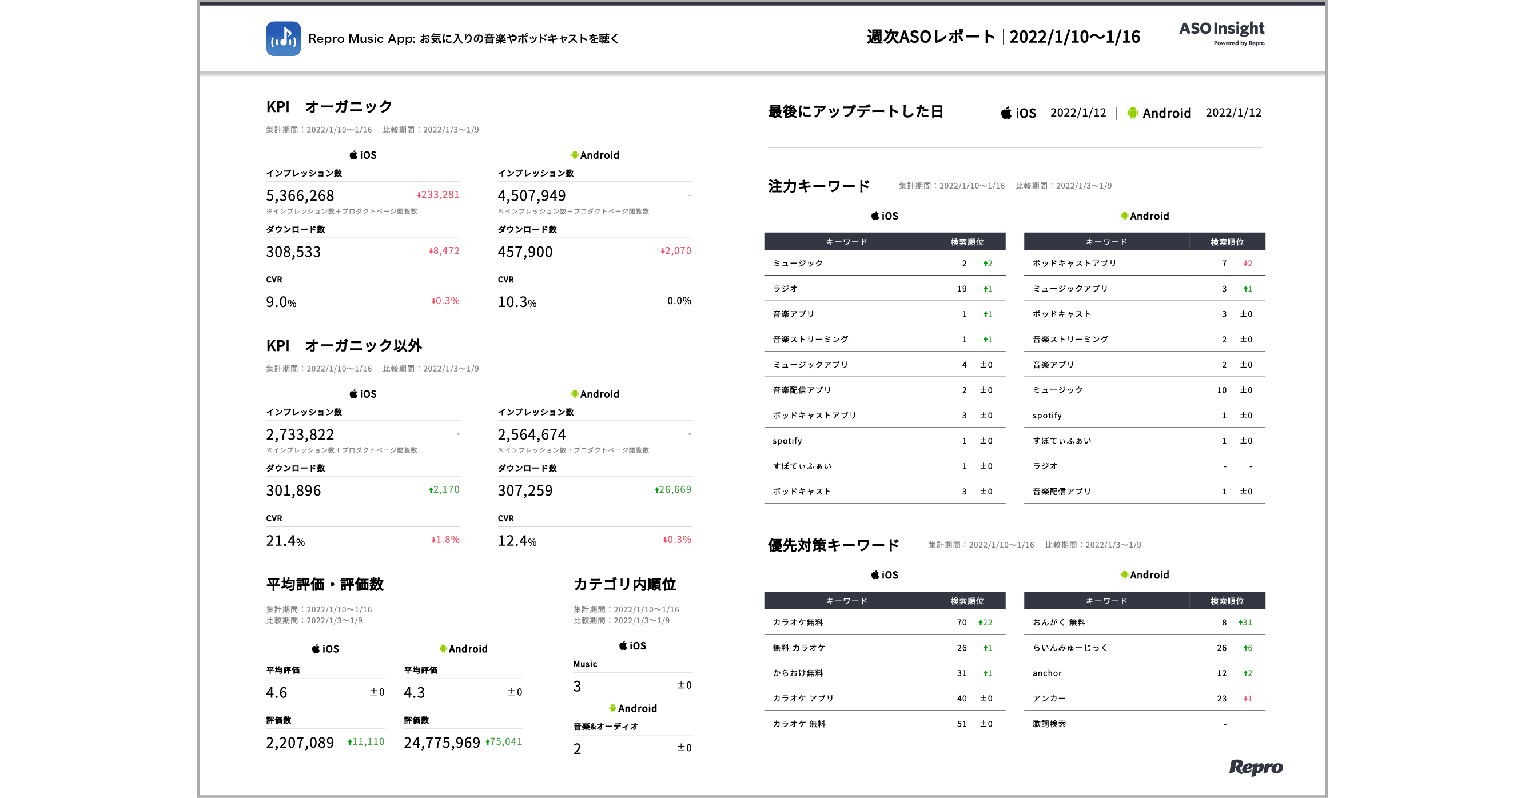Click Apple icon beside last update date
The width and height of the screenshot is (1525, 798).
pyautogui.click(x=1006, y=113)
